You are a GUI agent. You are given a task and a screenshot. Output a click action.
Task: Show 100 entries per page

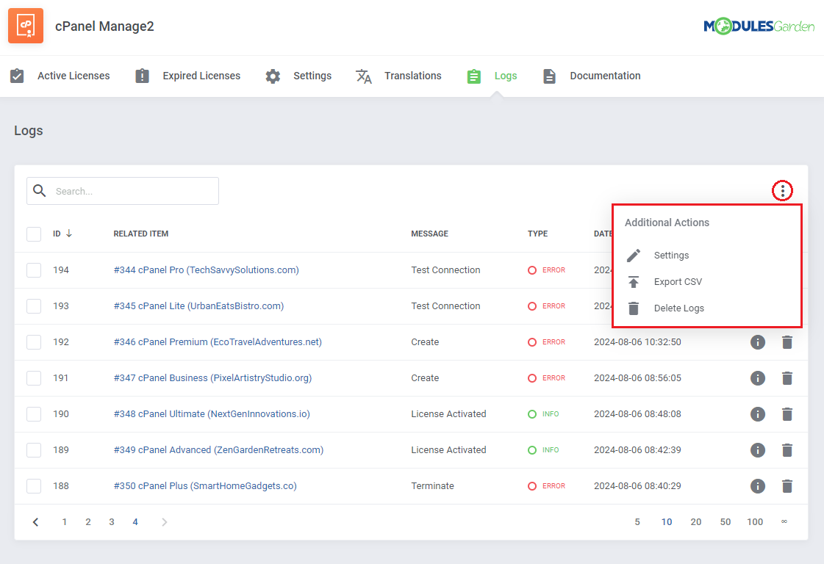[755, 522]
